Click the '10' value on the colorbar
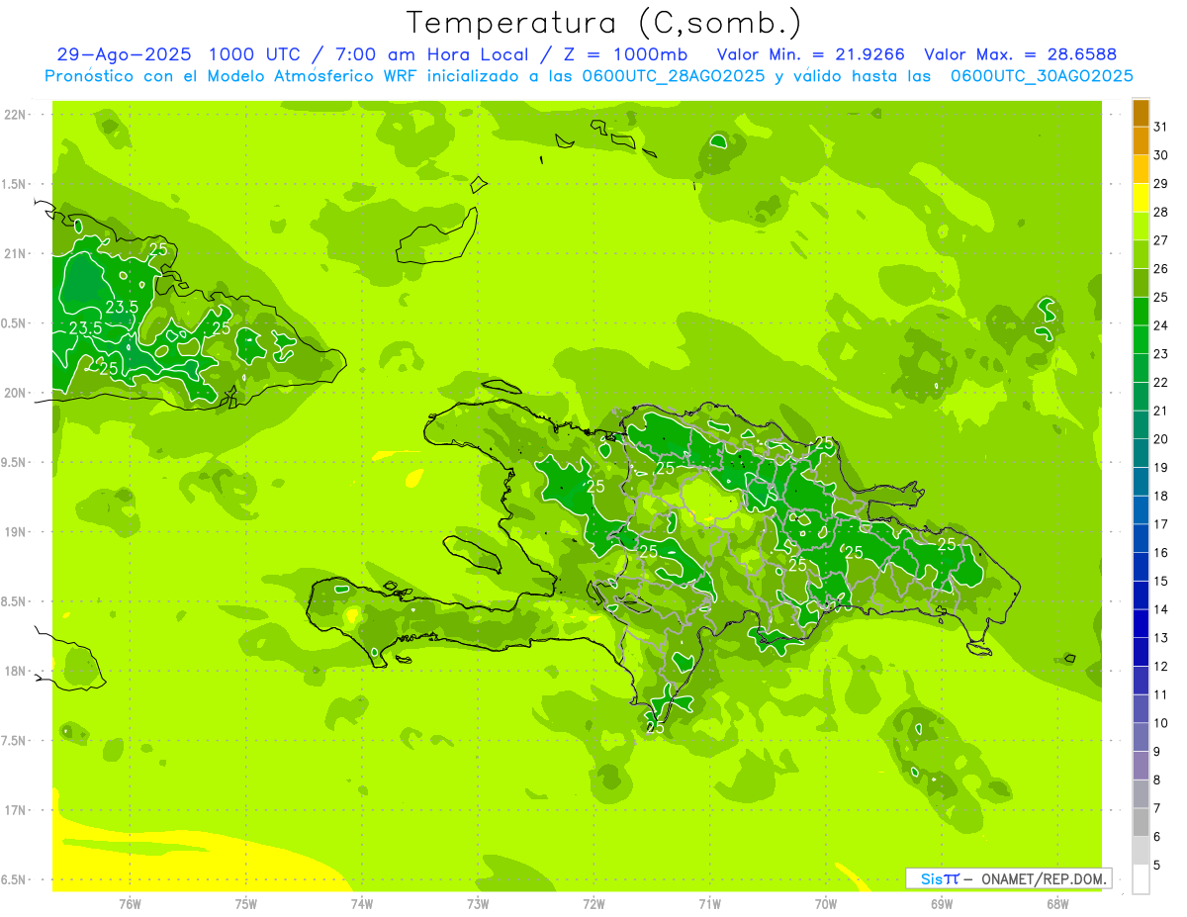The width and height of the screenshot is (1187, 917). point(1161,723)
